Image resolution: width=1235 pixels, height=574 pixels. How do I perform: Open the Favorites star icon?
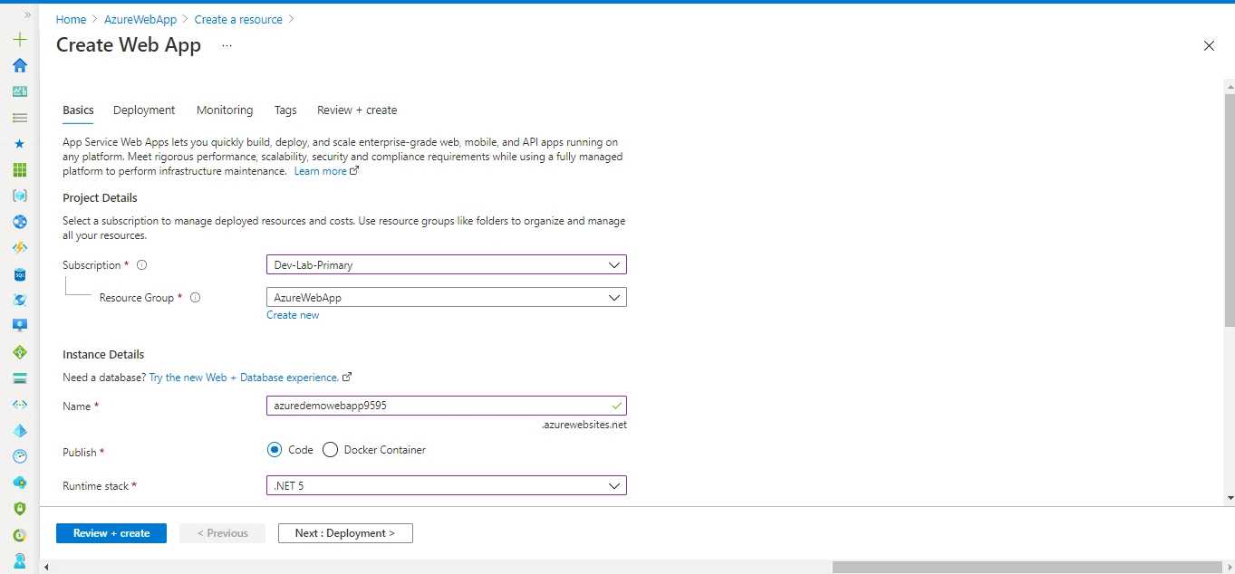point(19,143)
